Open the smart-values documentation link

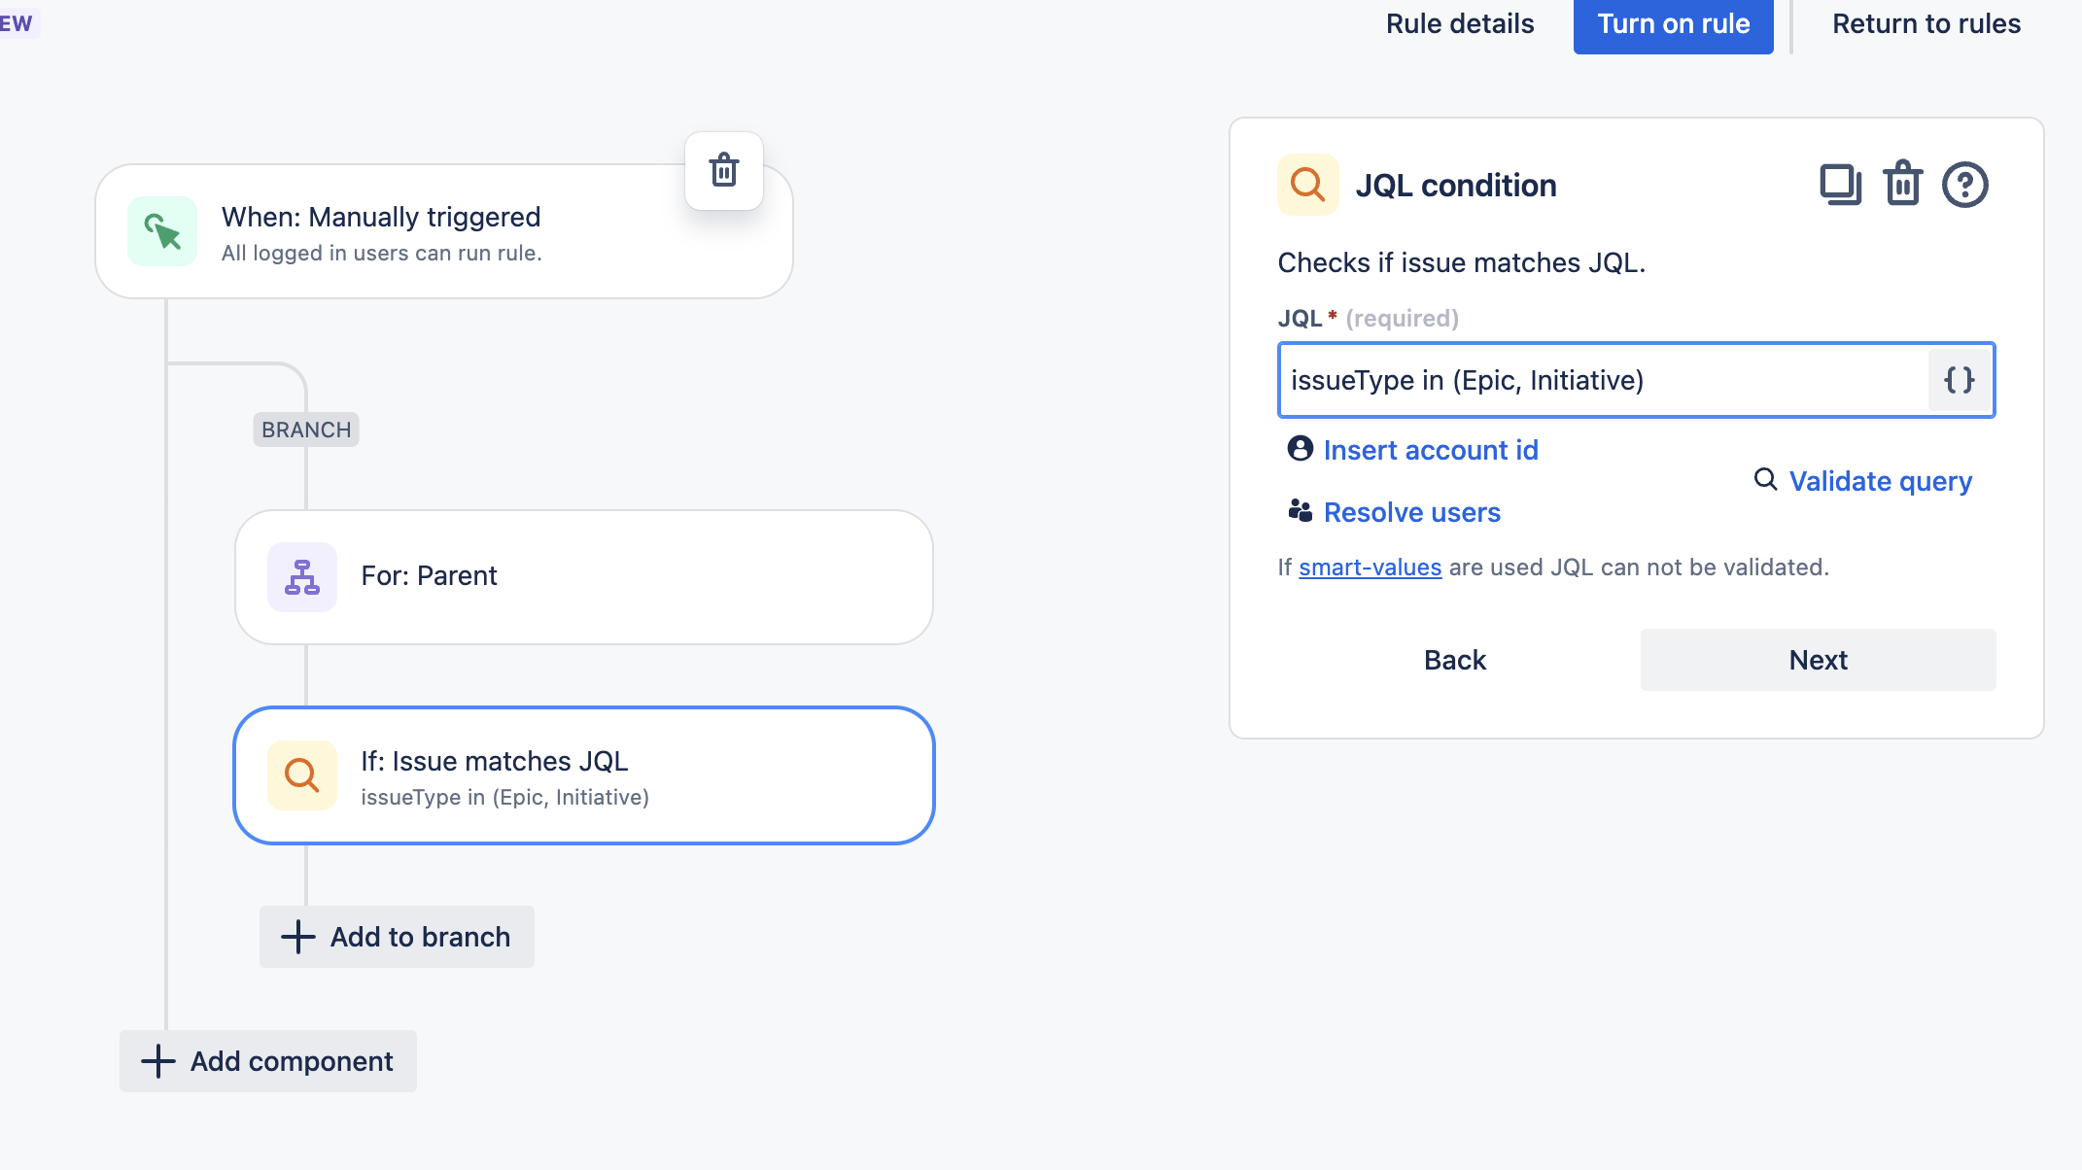pos(1370,567)
